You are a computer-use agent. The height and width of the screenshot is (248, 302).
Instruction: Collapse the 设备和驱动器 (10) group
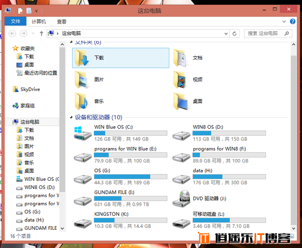pyautogui.click(x=71, y=117)
